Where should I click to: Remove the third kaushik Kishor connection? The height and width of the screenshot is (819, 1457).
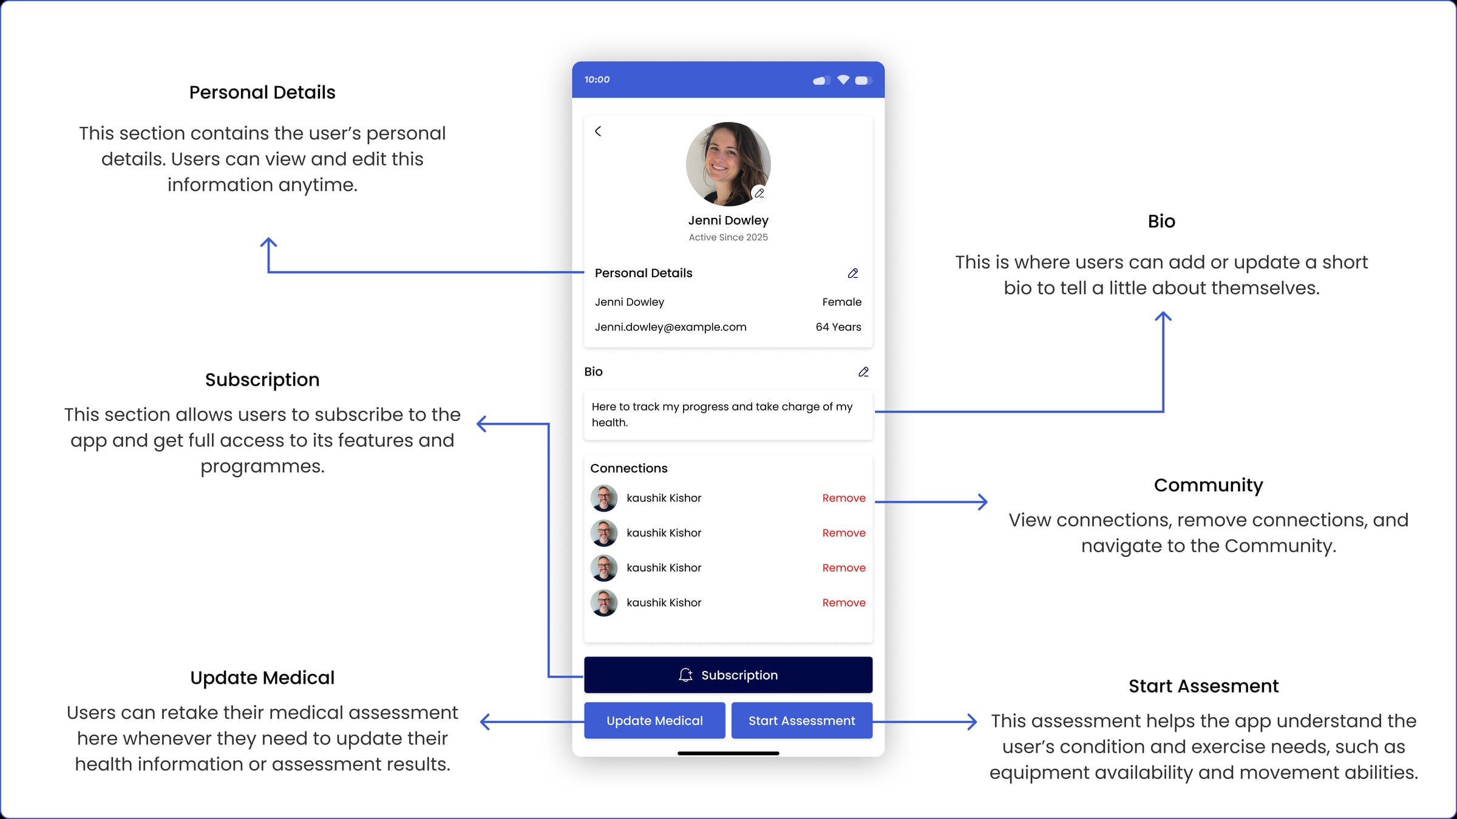[x=844, y=568]
